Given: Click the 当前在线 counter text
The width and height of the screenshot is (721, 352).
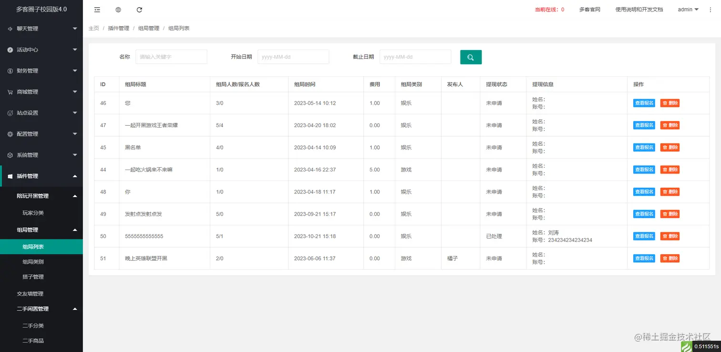Looking at the screenshot, I should [549, 10].
